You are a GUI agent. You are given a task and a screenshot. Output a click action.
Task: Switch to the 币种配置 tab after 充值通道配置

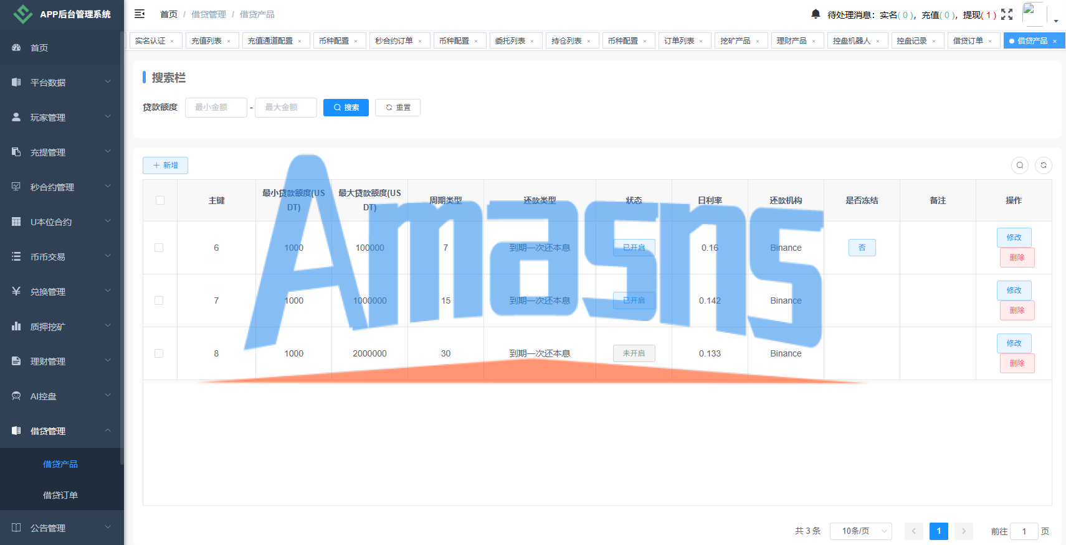click(340, 41)
